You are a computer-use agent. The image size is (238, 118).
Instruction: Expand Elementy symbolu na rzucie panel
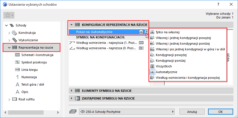pos(72,91)
